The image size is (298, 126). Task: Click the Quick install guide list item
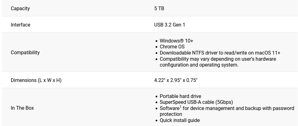pyautogui.click(x=179, y=120)
